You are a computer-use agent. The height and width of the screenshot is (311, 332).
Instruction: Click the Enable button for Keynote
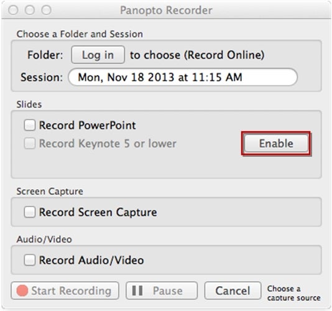tap(276, 144)
